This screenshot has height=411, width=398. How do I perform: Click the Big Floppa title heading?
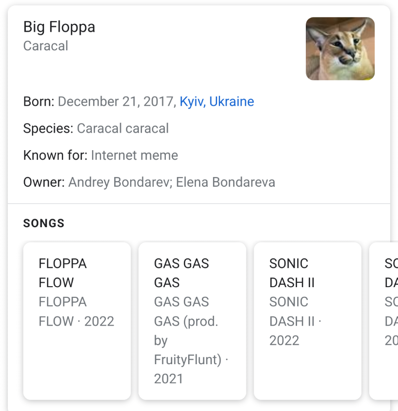click(x=59, y=27)
